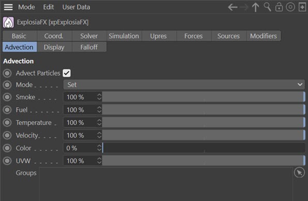Select the Advection tab
The width and height of the screenshot is (308, 201).
point(20,47)
